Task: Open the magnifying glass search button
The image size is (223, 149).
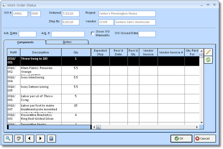Action: (8, 138)
